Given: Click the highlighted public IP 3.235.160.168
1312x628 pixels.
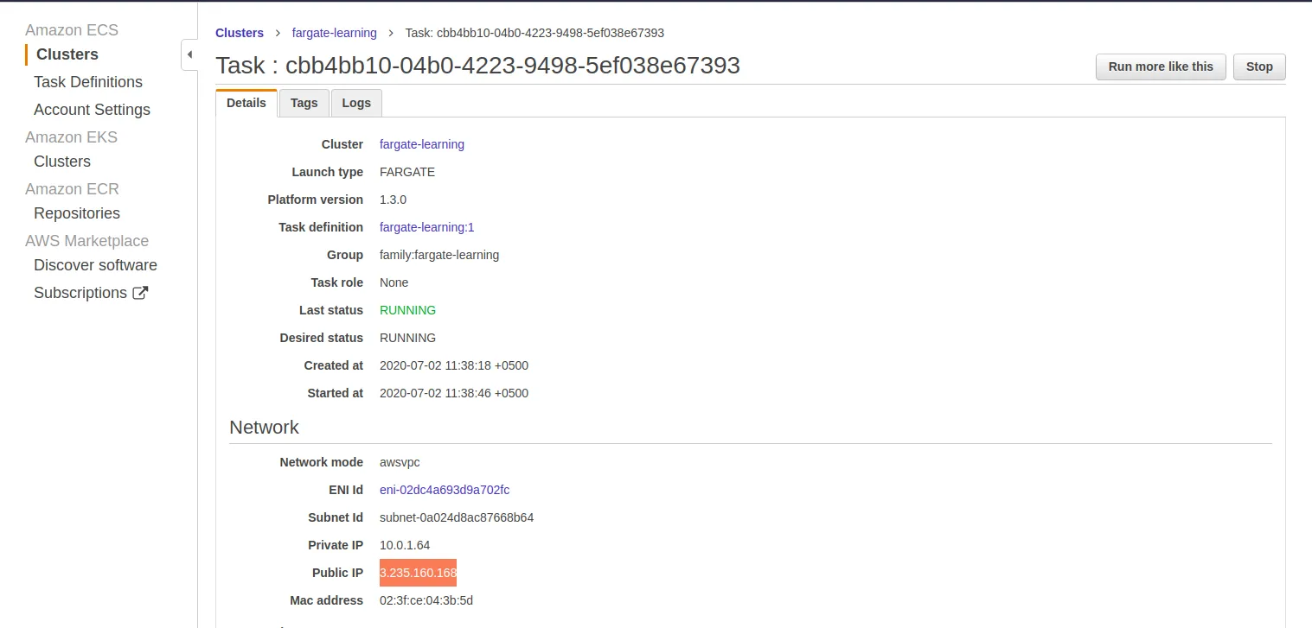Looking at the screenshot, I should 418,573.
